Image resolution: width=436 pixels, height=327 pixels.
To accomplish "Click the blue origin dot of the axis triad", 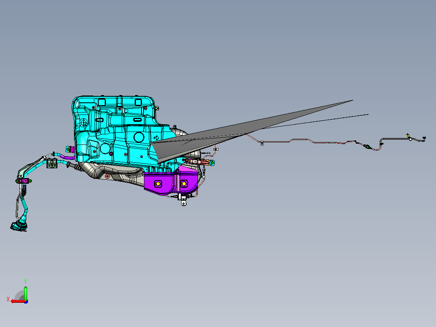I will (x=26, y=302).
